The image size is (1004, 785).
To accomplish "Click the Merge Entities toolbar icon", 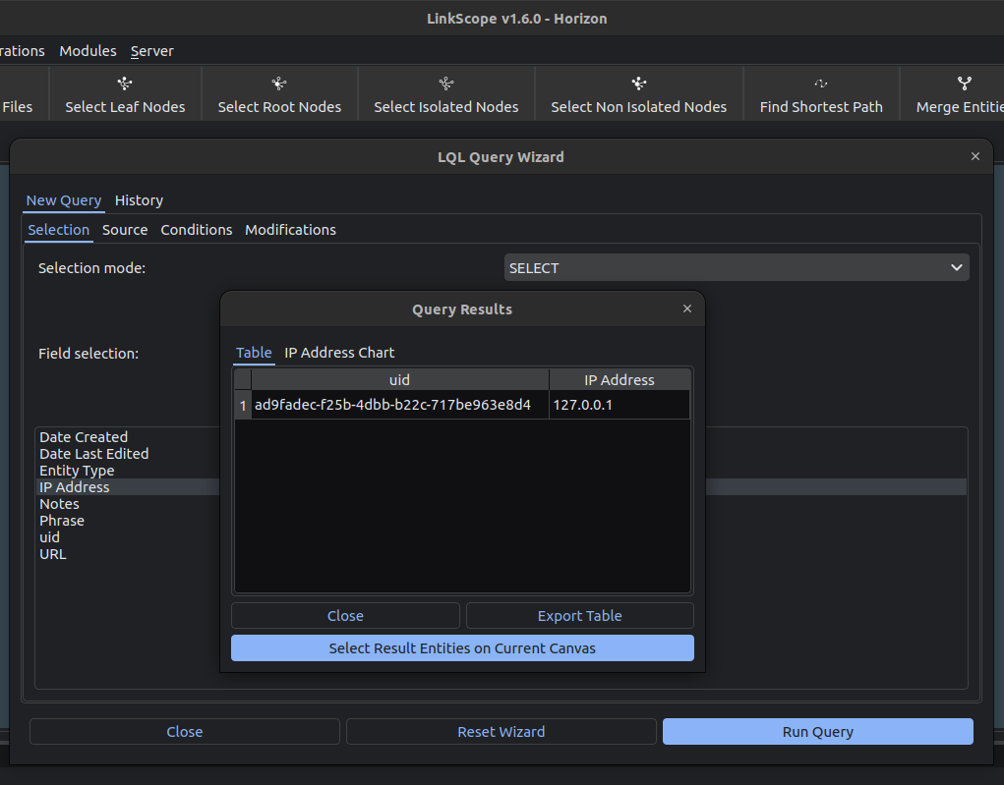I will (x=965, y=84).
